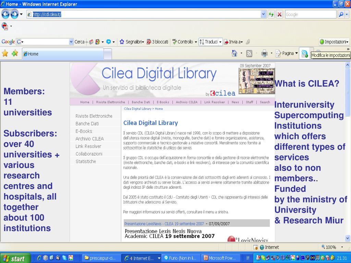The width and height of the screenshot is (351, 263).
Task: Open Banche Dati in pink navigation bar
Action: coord(141,102)
